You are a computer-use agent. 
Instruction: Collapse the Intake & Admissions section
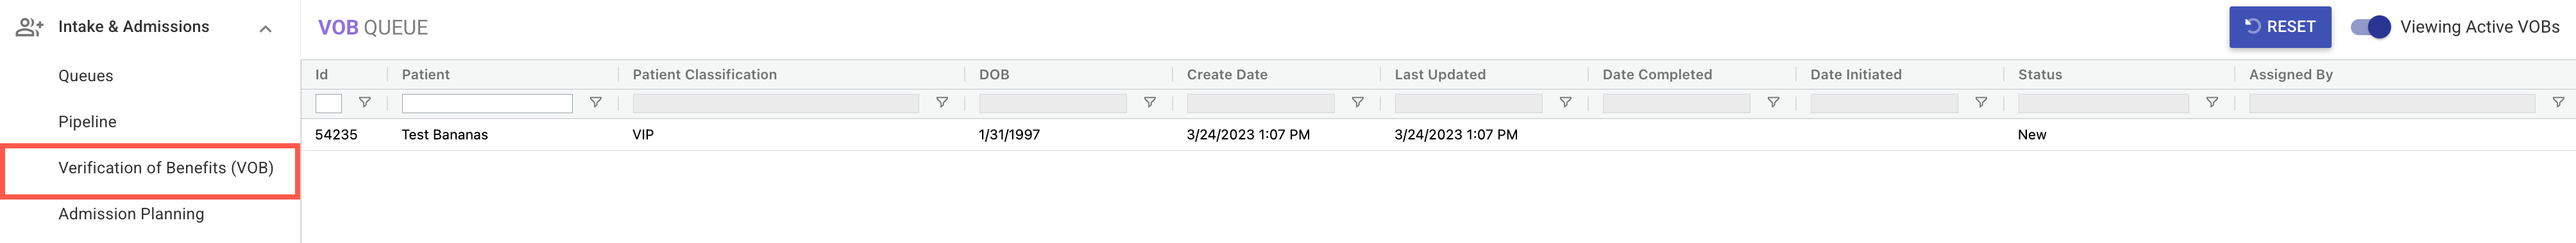266,28
